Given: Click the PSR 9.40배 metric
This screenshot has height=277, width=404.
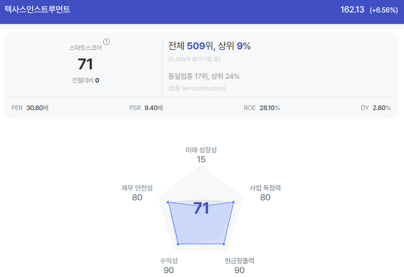Looking at the screenshot, I should (x=146, y=108).
